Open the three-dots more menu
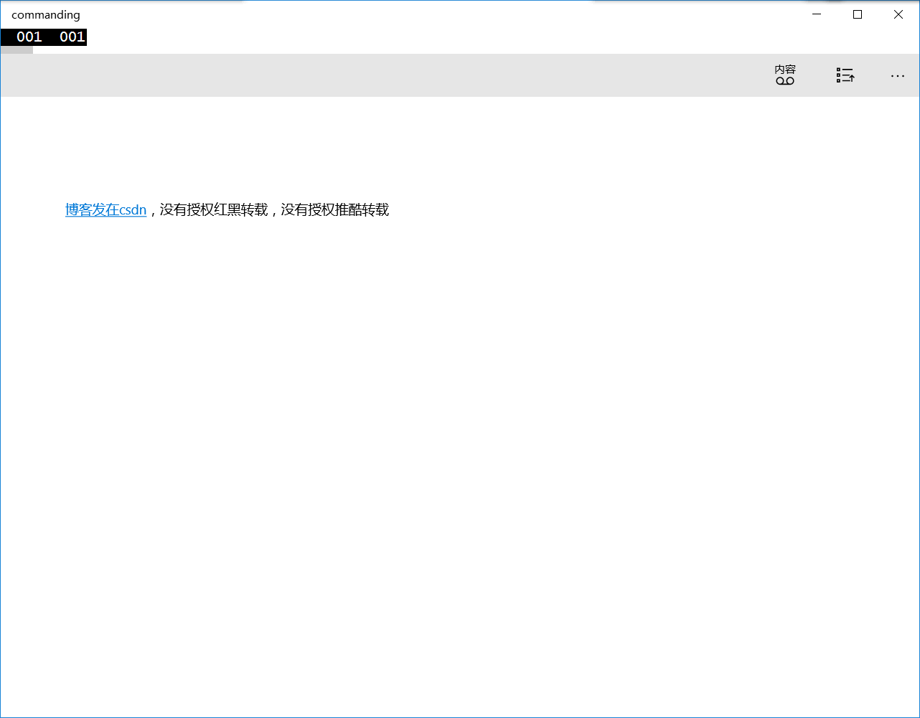Image resolution: width=920 pixels, height=718 pixels. click(x=898, y=75)
